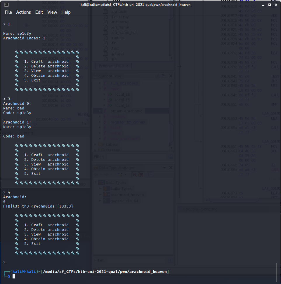281x284 pixels.
Task: Close the Symbol Tree panel
Action: point(171,76)
